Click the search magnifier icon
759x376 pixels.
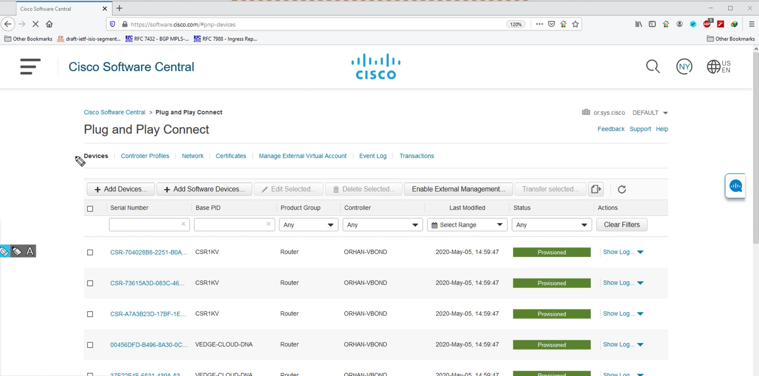[653, 66]
